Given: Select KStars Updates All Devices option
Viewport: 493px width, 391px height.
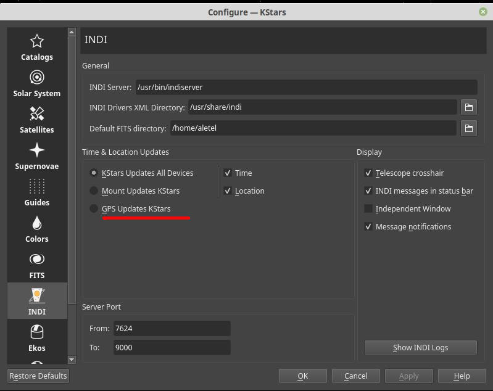Looking at the screenshot, I should [x=141, y=173].
